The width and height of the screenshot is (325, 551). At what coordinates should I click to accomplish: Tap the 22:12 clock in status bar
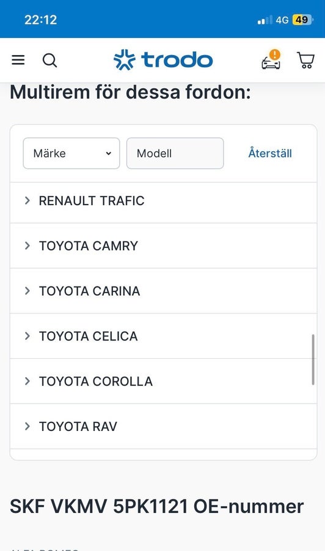tap(41, 20)
